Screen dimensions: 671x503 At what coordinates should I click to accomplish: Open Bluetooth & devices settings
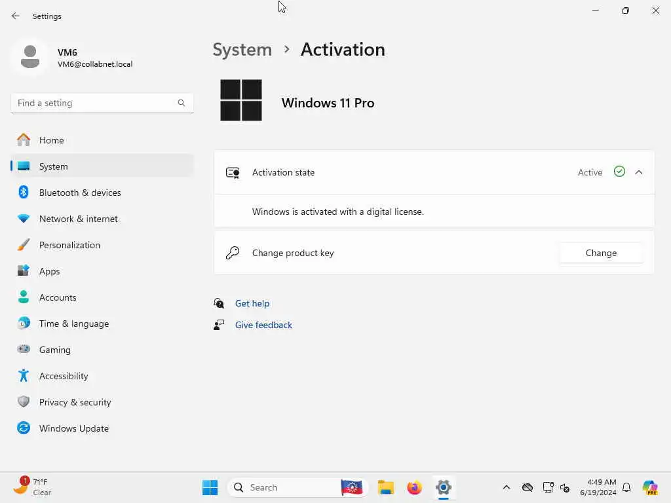pos(102,192)
